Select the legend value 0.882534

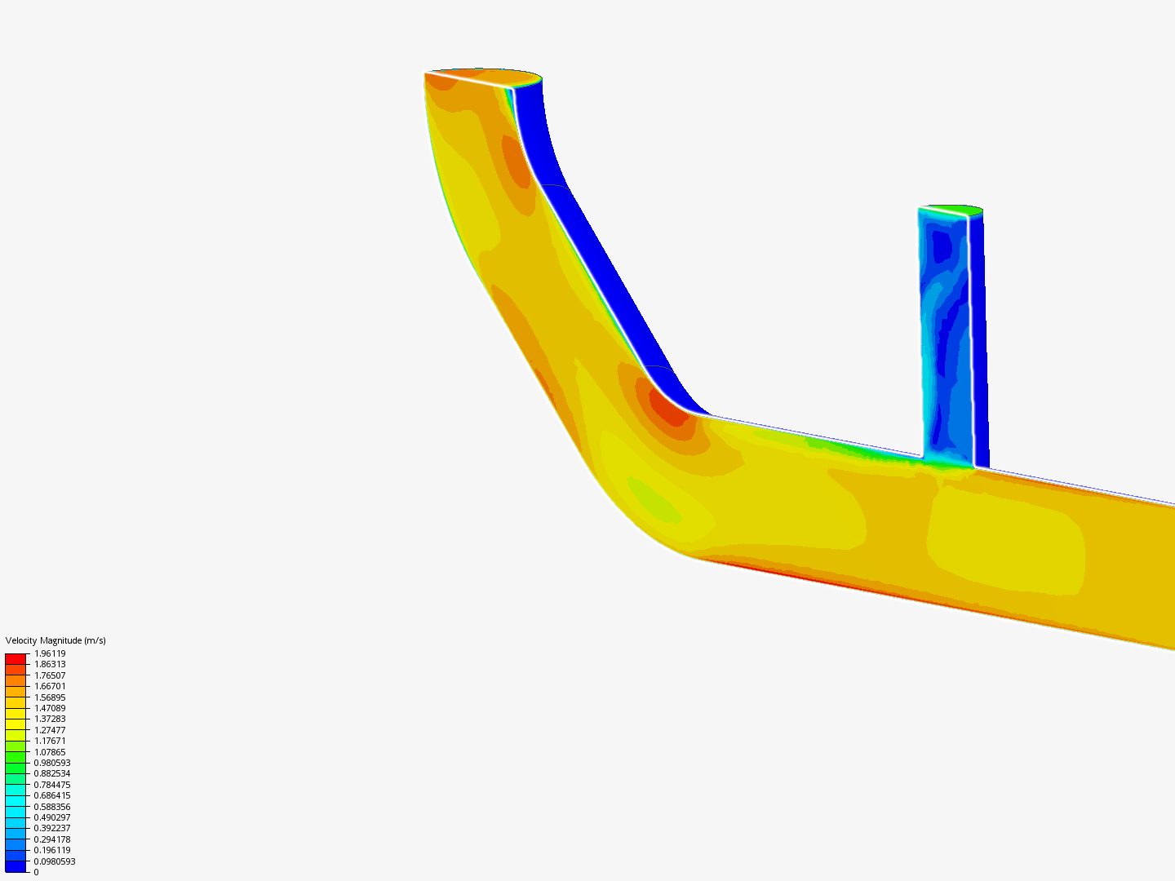pos(52,773)
